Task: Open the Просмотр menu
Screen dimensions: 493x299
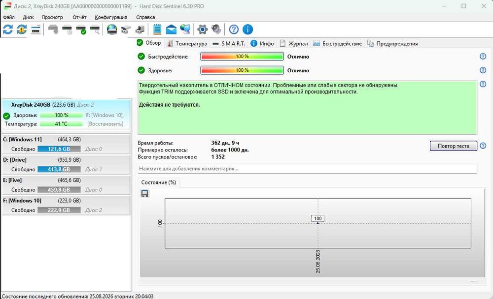Action: [x=52, y=17]
